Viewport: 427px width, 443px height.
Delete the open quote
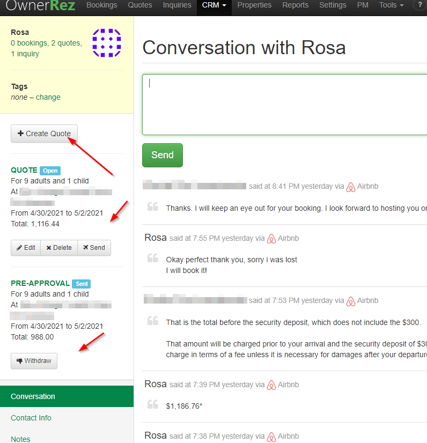(x=59, y=248)
